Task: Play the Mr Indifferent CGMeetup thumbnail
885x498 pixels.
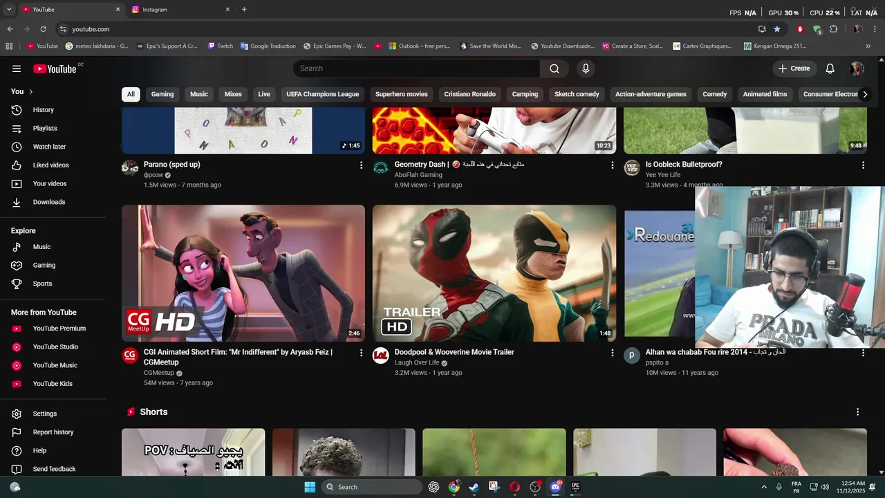Action: point(243,273)
